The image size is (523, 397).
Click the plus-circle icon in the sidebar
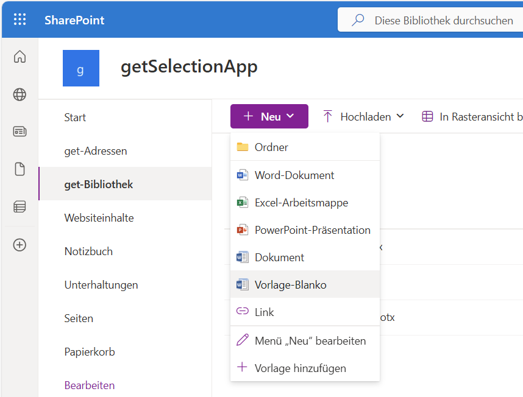tap(20, 245)
